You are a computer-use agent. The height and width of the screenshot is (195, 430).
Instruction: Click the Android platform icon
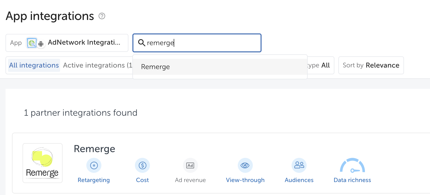tap(41, 44)
